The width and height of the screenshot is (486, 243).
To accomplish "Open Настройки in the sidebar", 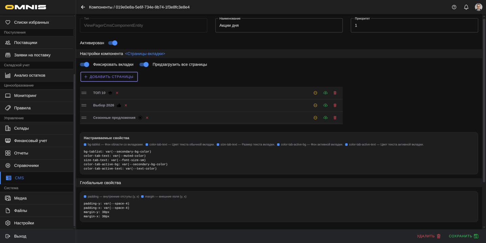I will point(36,223).
